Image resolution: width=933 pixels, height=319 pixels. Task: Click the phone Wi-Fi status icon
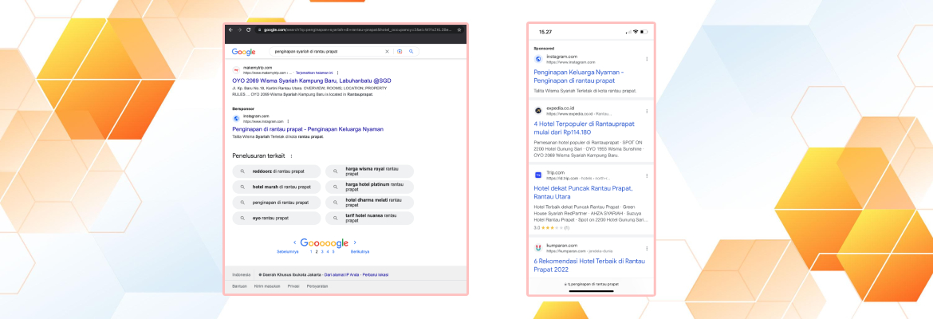pos(636,32)
